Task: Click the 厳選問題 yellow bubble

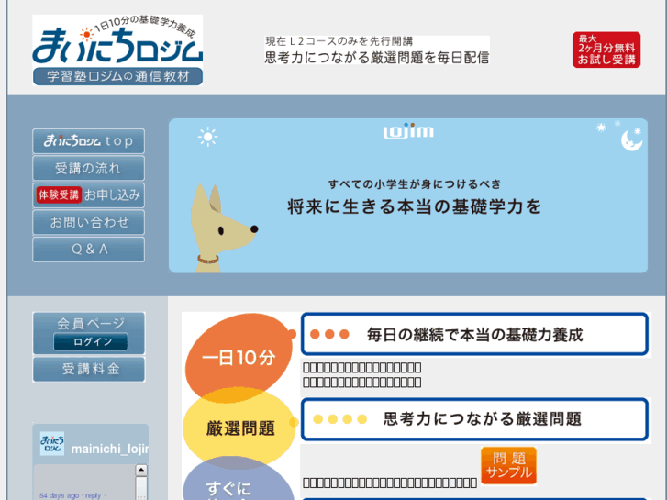Action: coord(239,428)
